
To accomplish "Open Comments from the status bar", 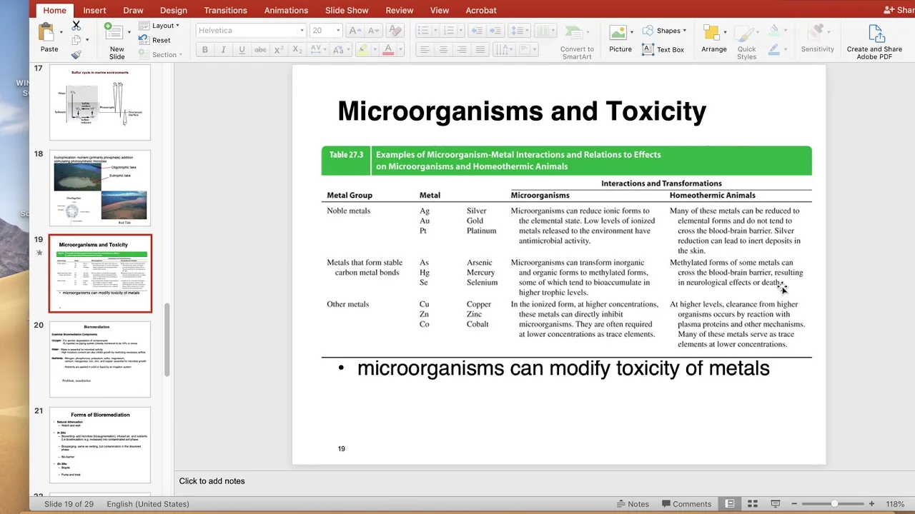I will click(686, 504).
